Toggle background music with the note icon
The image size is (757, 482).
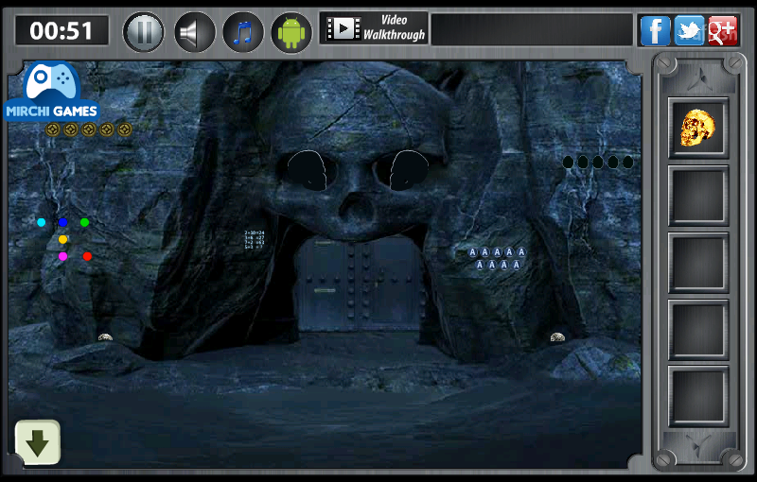point(243,32)
